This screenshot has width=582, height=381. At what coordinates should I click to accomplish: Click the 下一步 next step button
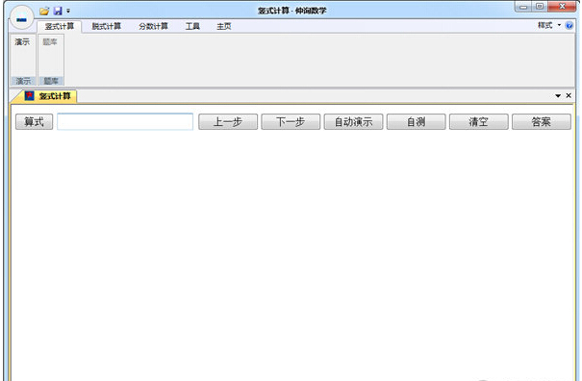pyautogui.click(x=291, y=122)
